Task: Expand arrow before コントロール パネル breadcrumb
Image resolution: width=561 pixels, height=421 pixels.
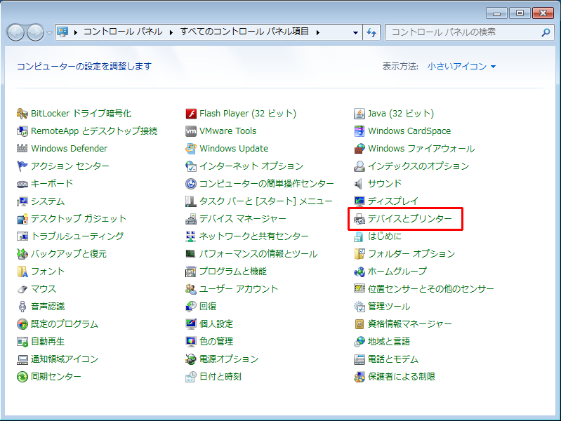Action: pyautogui.click(x=76, y=32)
